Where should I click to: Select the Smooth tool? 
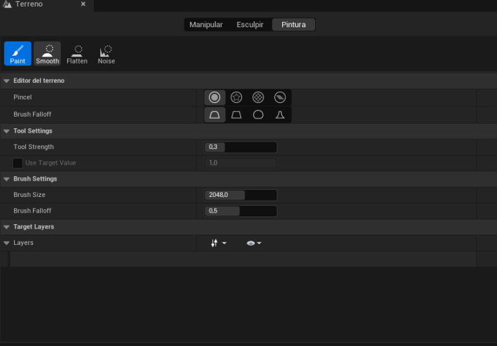[x=47, y=54]
